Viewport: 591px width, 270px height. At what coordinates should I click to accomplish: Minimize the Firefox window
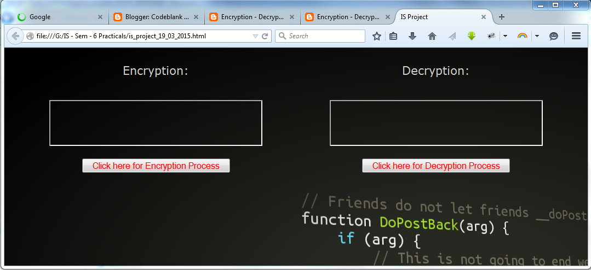coord(541,5)
